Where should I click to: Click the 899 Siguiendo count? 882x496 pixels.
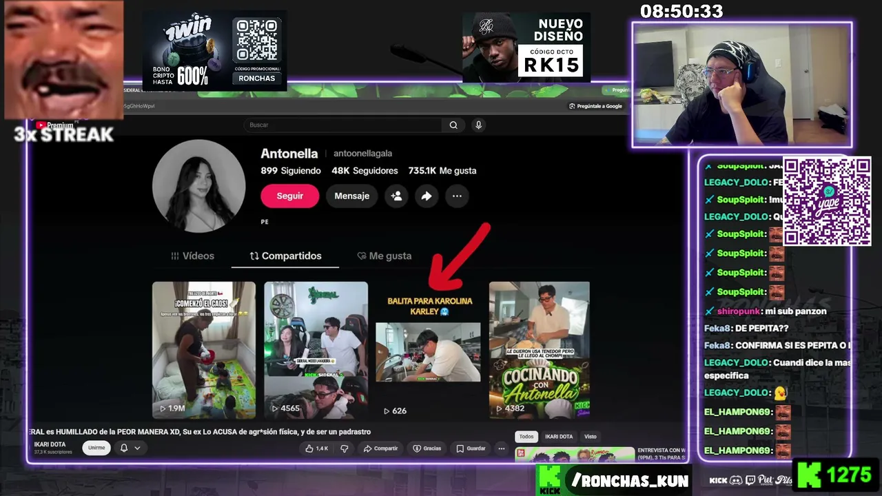291,171
